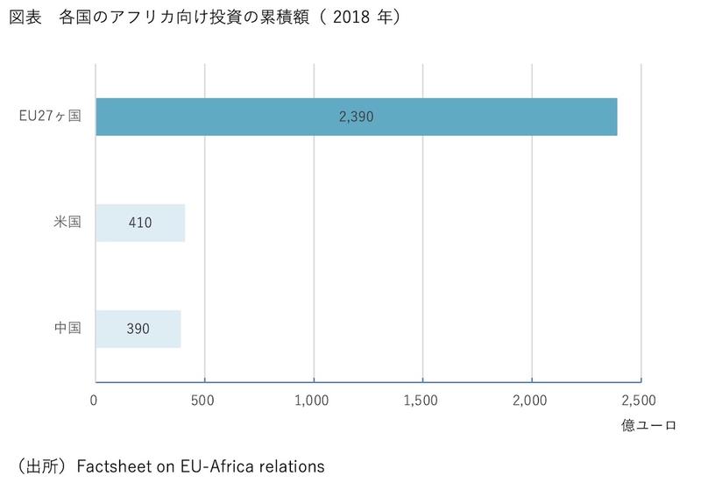Viewport: 701px width, 490px height.
Task: Click the 1,500 axis tick label
Action: (x=421, y=401)
